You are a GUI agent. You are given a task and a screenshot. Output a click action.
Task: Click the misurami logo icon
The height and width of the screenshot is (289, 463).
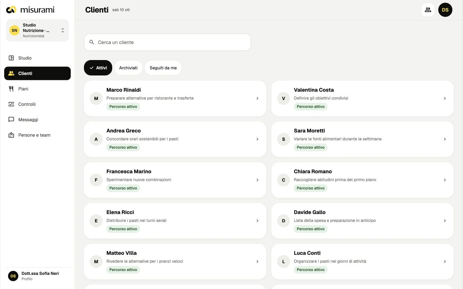pyautogui.click(x=11, y=10)
